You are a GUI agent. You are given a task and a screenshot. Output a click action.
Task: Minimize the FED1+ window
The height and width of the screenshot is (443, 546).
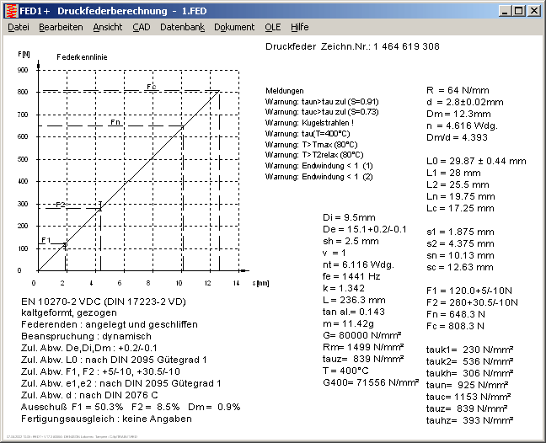point(505,11)
